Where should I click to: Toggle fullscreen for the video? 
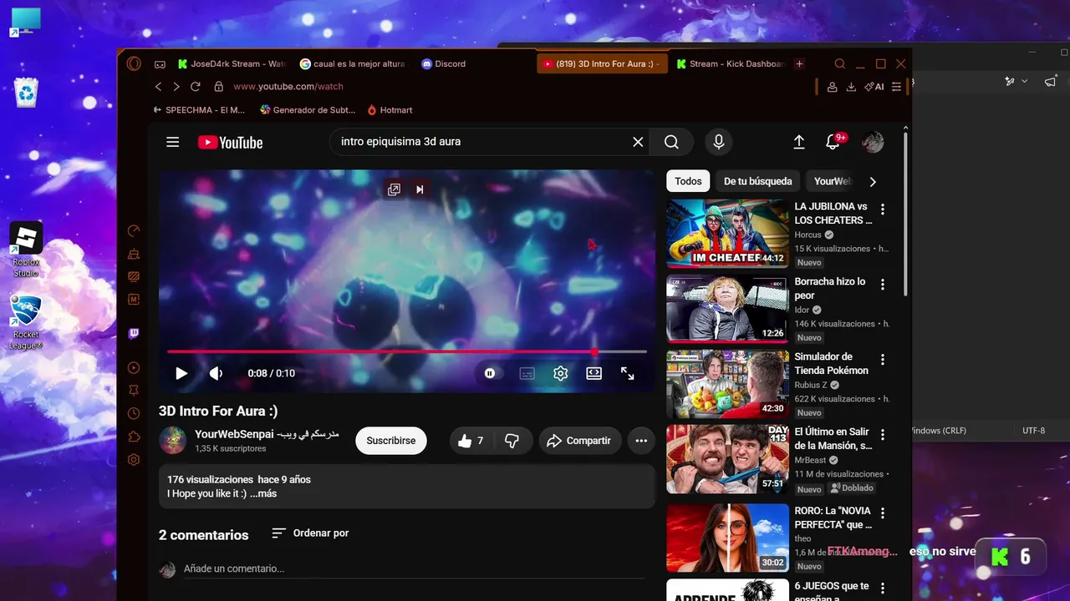[628, 374]
